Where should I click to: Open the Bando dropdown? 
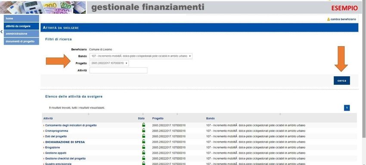point(141,56)
